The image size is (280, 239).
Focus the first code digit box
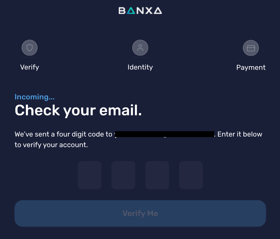point(89,175)
